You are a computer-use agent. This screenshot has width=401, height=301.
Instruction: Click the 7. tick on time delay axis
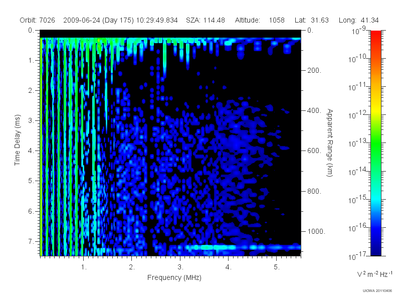pyautogui.click(x=31, y=241)
